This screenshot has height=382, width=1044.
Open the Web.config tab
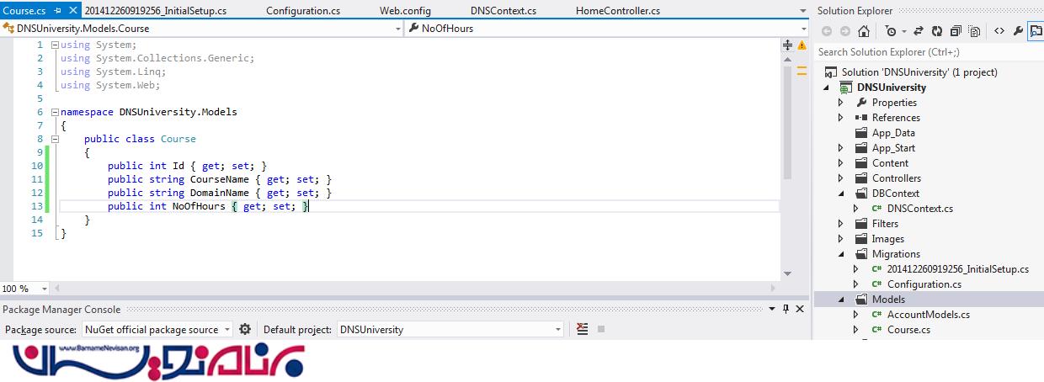tap(405, 11)
